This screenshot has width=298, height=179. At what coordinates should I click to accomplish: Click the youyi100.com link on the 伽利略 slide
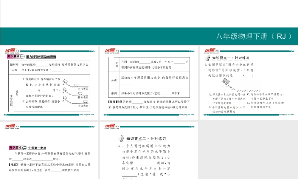pos(87,114)
